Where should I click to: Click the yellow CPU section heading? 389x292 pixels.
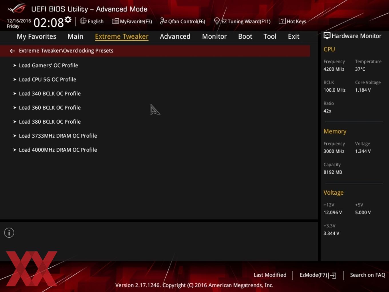click(329, 49)
